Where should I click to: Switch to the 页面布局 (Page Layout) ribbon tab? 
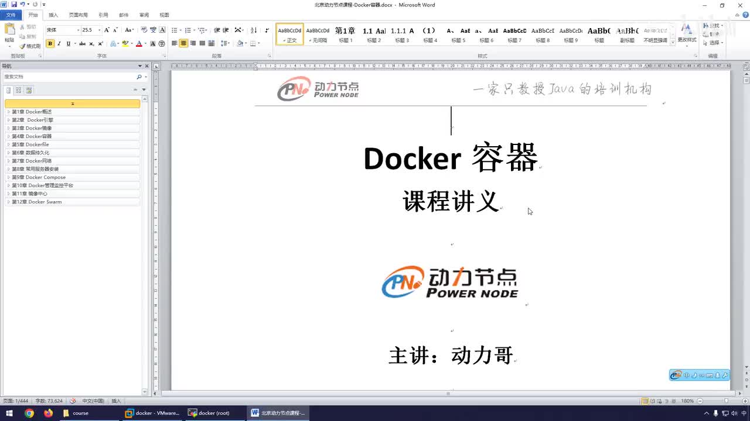78,15
